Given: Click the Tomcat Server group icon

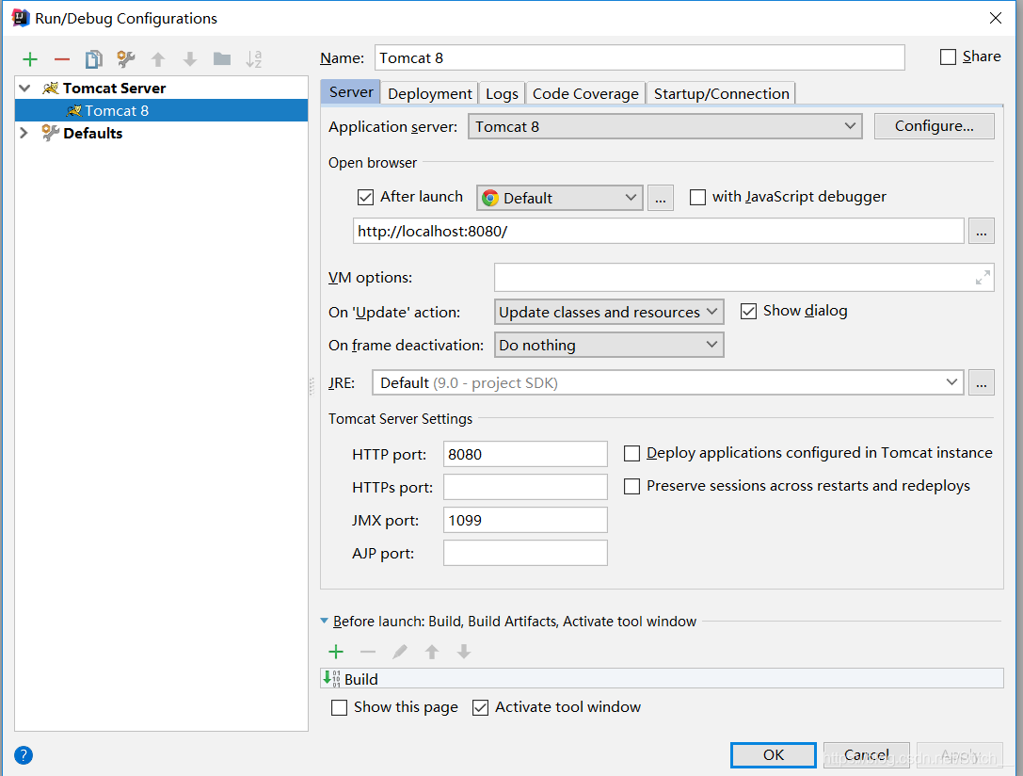Looking at the screenshot, I should click(x=50, y=89).
